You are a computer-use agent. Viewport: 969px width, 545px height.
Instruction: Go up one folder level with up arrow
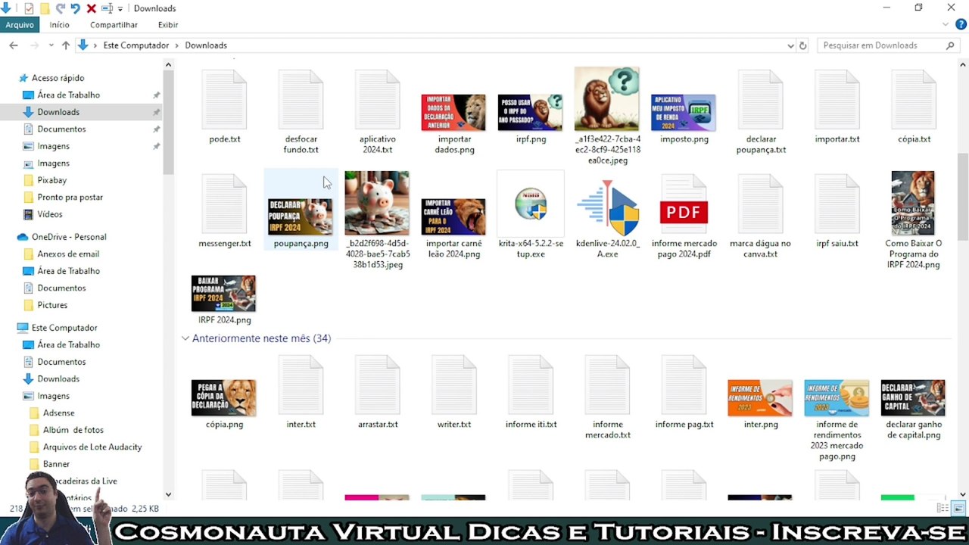[x=66, y=45]
